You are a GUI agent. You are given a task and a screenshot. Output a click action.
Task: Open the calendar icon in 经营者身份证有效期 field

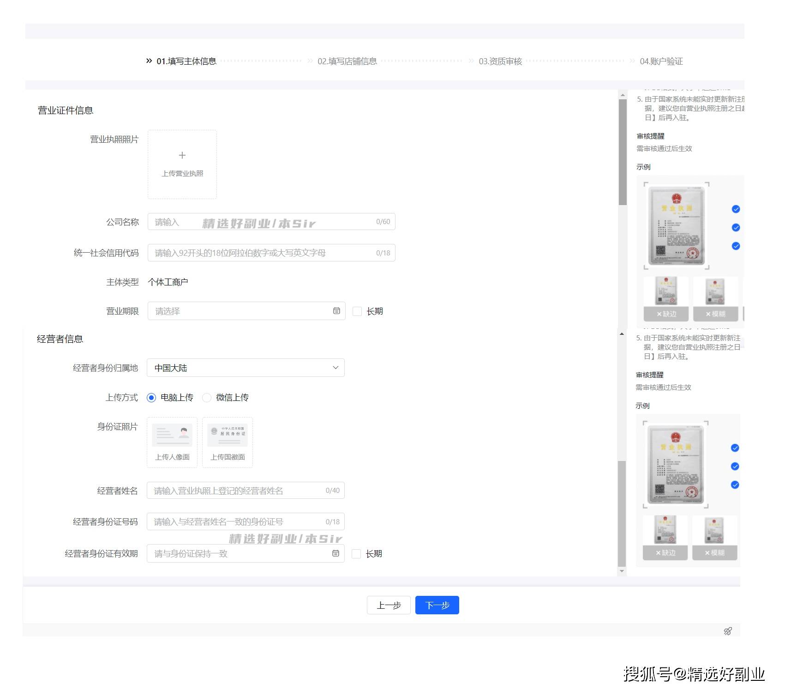[336, 553]
